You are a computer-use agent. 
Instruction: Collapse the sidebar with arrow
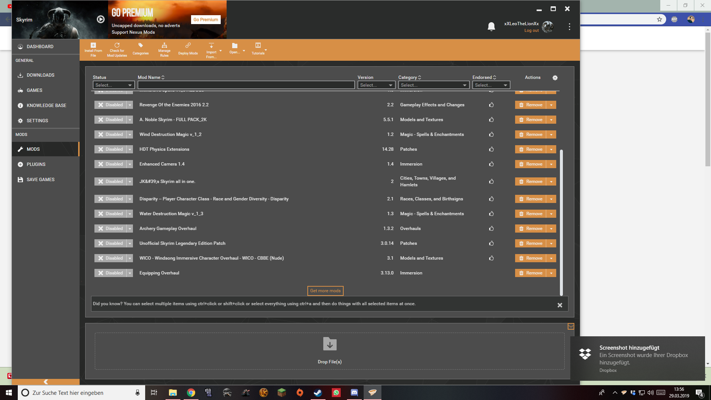(x=46, y=382)
